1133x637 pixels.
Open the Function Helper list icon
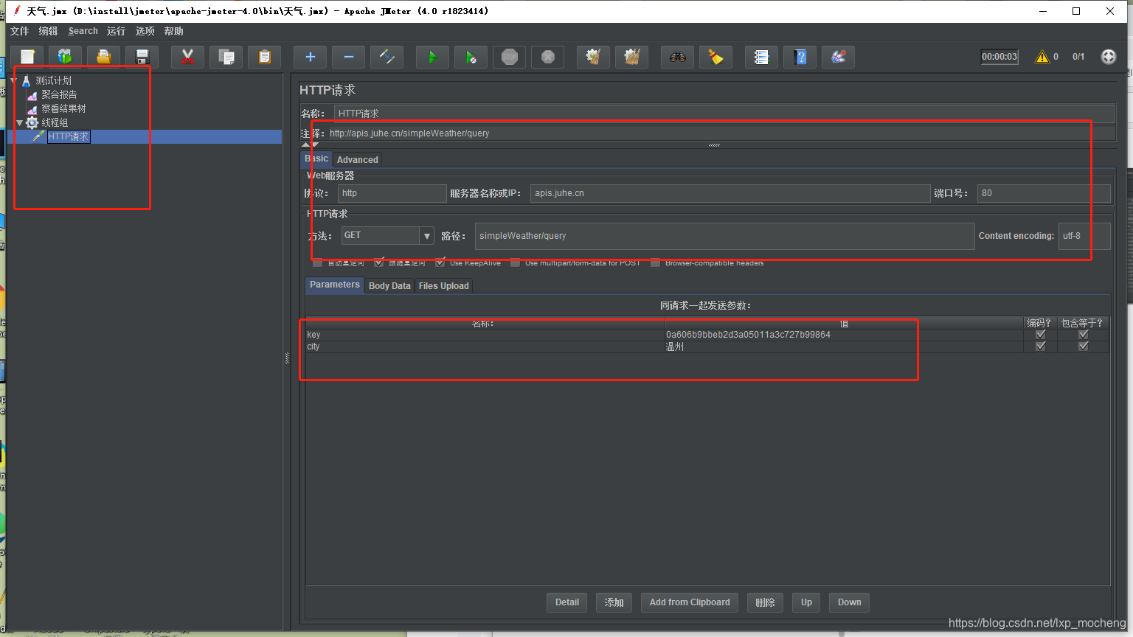(x=761, y=57)
